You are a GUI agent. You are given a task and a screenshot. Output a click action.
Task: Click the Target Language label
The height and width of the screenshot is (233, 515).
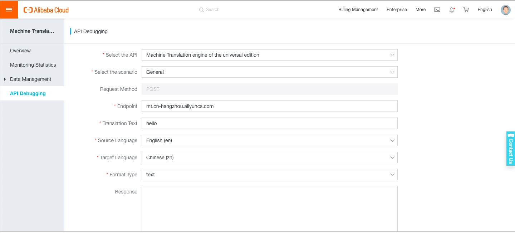click(x=119, y=157)
